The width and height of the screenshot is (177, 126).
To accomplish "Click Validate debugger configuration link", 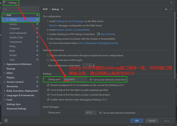I will (x=53, y=26).
